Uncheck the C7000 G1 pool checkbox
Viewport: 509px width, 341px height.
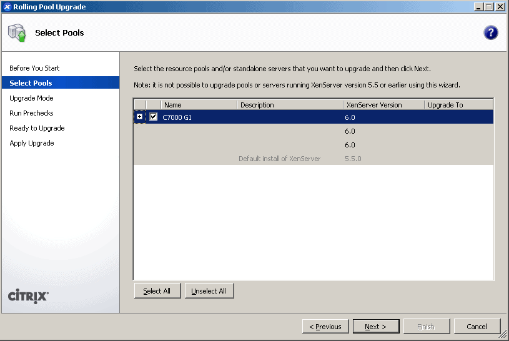(x=154, y=117)
